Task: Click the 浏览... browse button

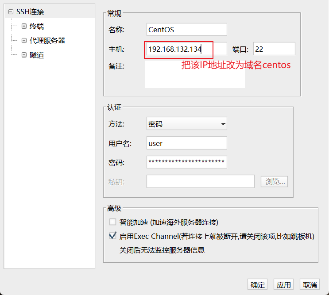Action: click(x=274, y=181)
